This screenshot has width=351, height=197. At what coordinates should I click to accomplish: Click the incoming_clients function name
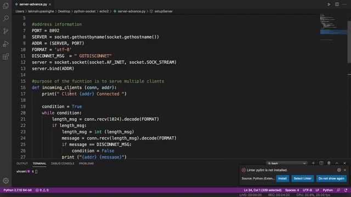click(62, 88)
